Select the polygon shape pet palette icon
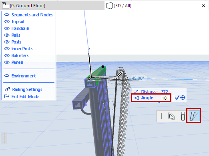 click(171, 116)
